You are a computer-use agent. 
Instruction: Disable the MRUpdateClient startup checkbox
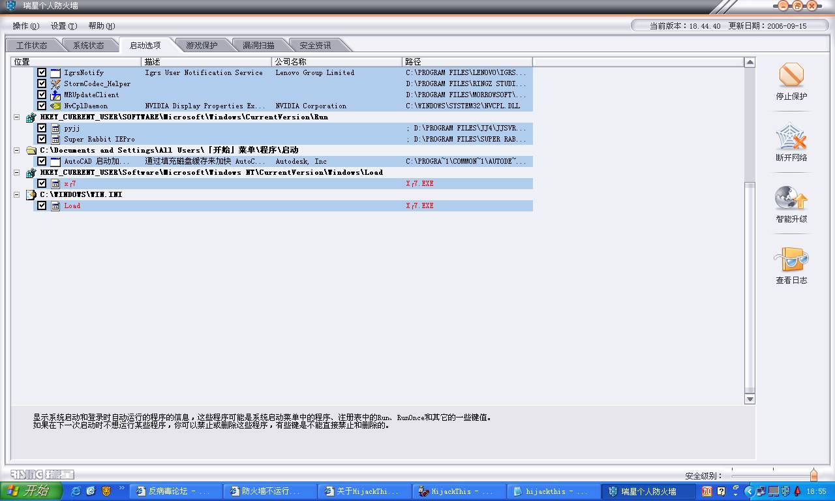(x=42, y=95)
